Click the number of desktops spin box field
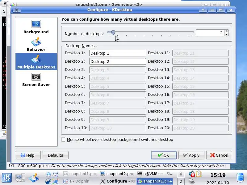This screenshot has width=247, height=185. click(210, 33)
